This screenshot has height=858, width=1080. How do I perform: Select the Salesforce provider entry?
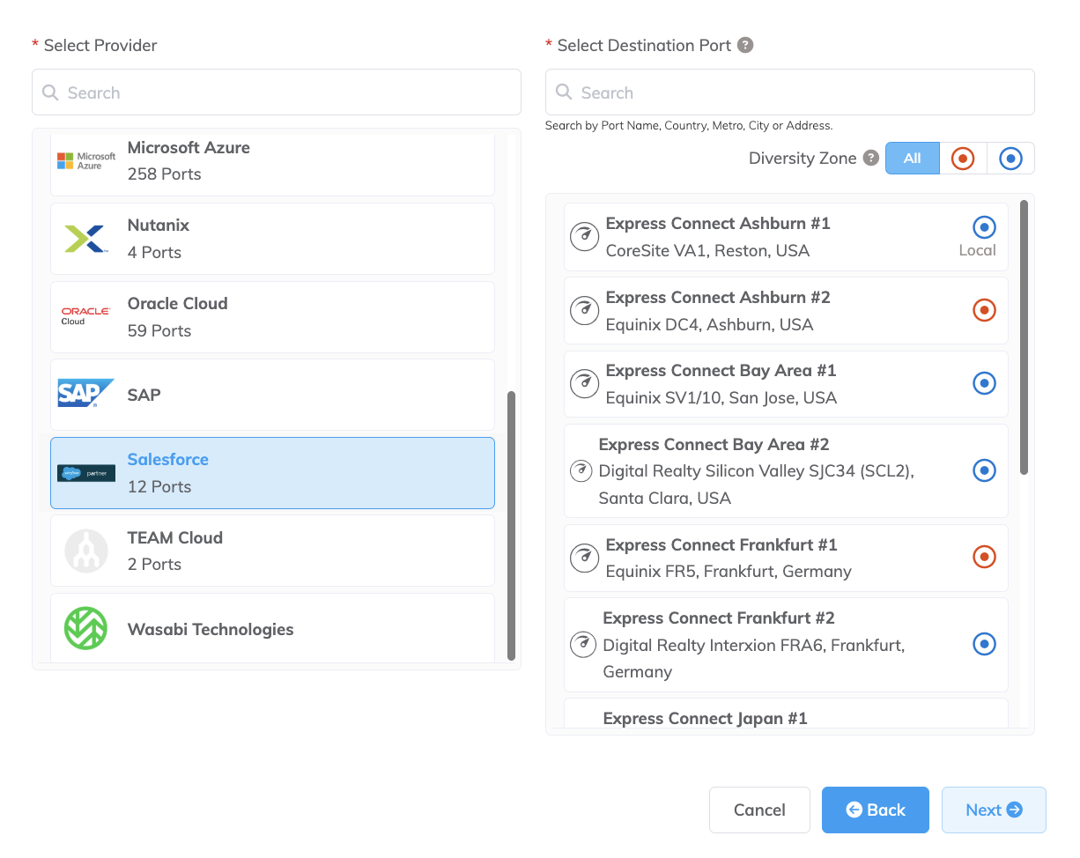pyautogui.click(x=272, y=471)
